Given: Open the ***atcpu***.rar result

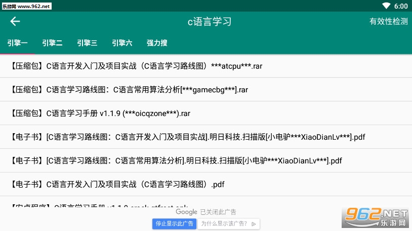Looking at the screenshot, I should (206, 66).
